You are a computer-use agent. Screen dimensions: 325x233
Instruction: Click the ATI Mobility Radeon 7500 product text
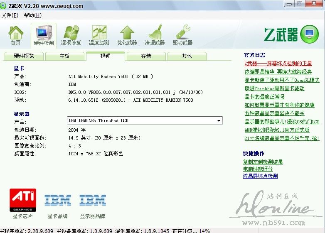111,76
